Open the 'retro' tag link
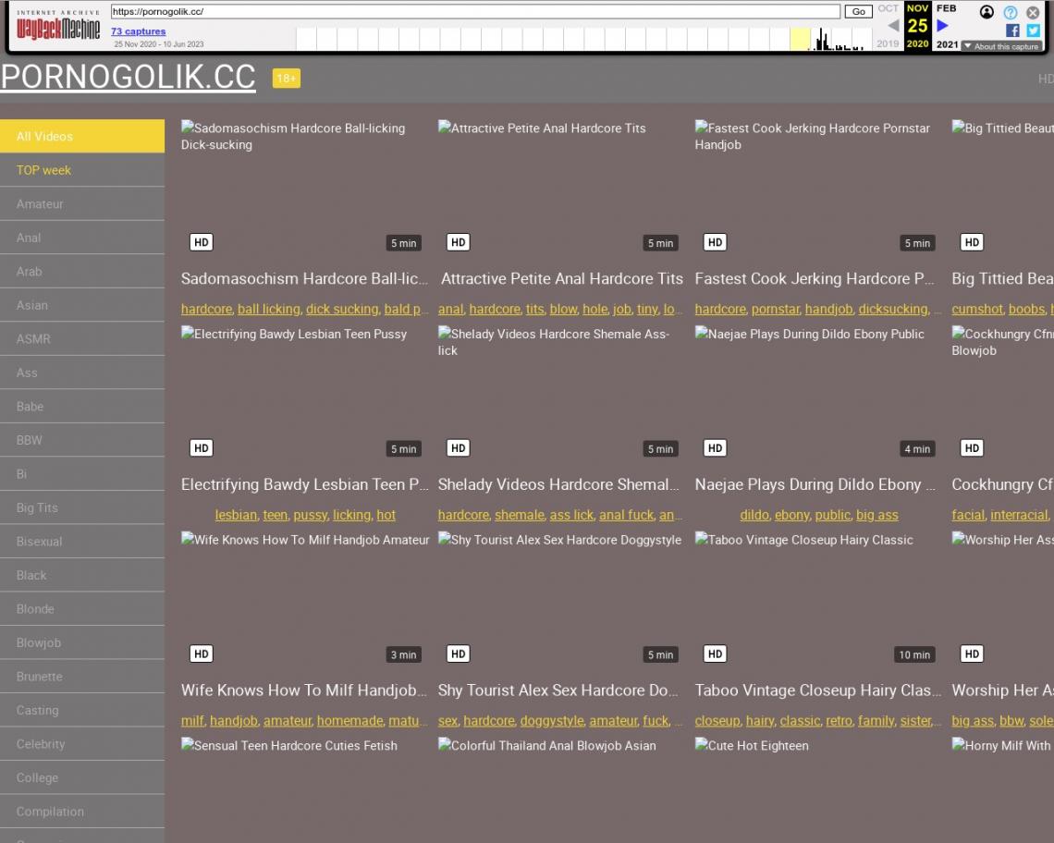 [839, 721]
